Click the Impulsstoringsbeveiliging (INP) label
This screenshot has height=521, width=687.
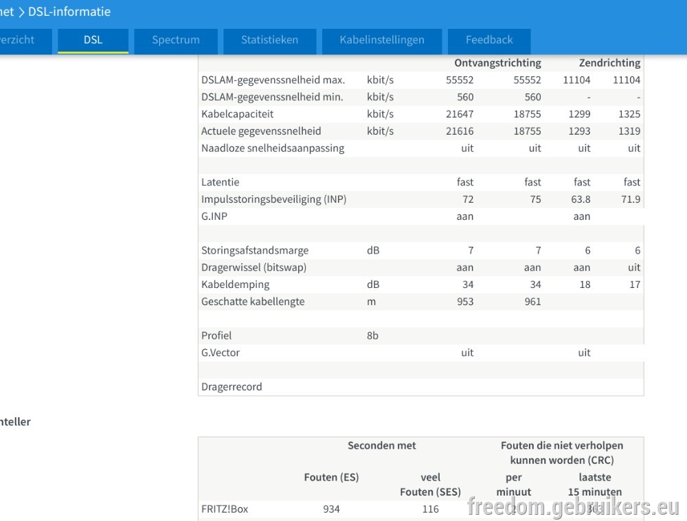(x=274, y=199)
